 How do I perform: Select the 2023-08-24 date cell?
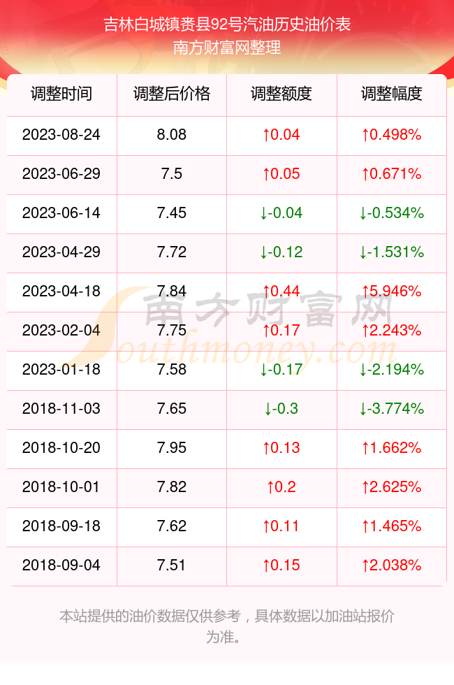pos(61,134)
